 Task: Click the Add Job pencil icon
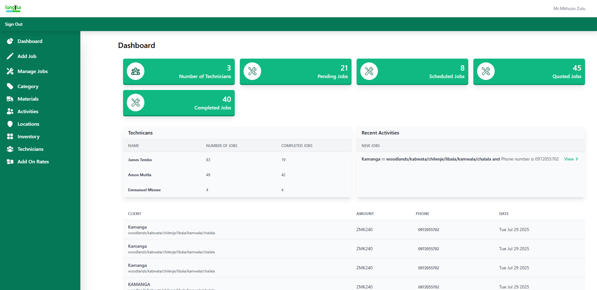click(x=10, y=56)
